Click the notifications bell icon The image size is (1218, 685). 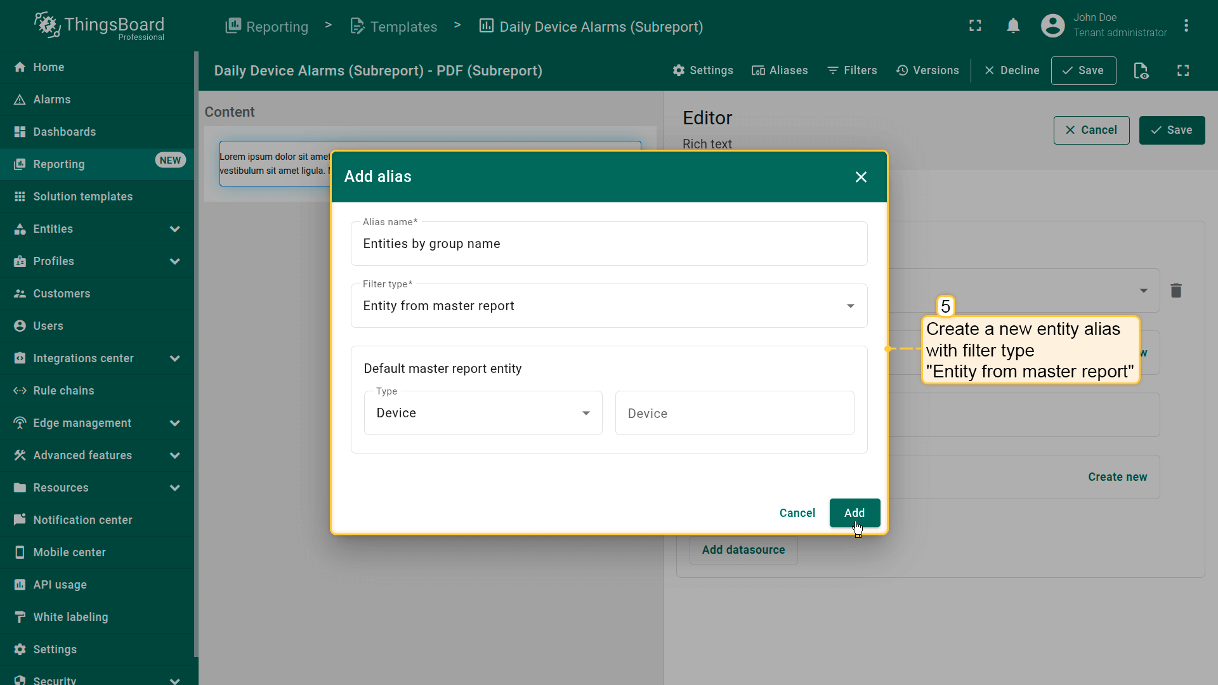(x=1013, y=26)
